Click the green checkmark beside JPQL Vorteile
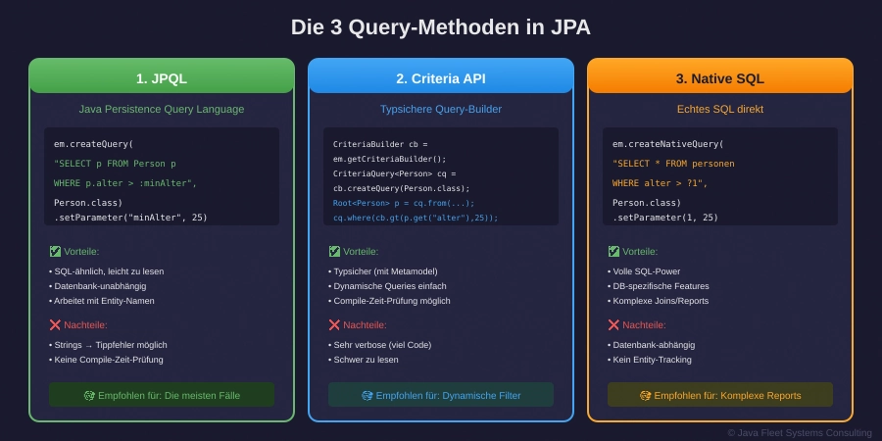882x441 pixels. tap(55, 252)
